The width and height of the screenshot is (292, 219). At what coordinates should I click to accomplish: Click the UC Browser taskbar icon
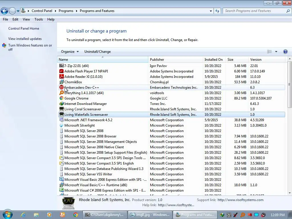coord(62,215)
